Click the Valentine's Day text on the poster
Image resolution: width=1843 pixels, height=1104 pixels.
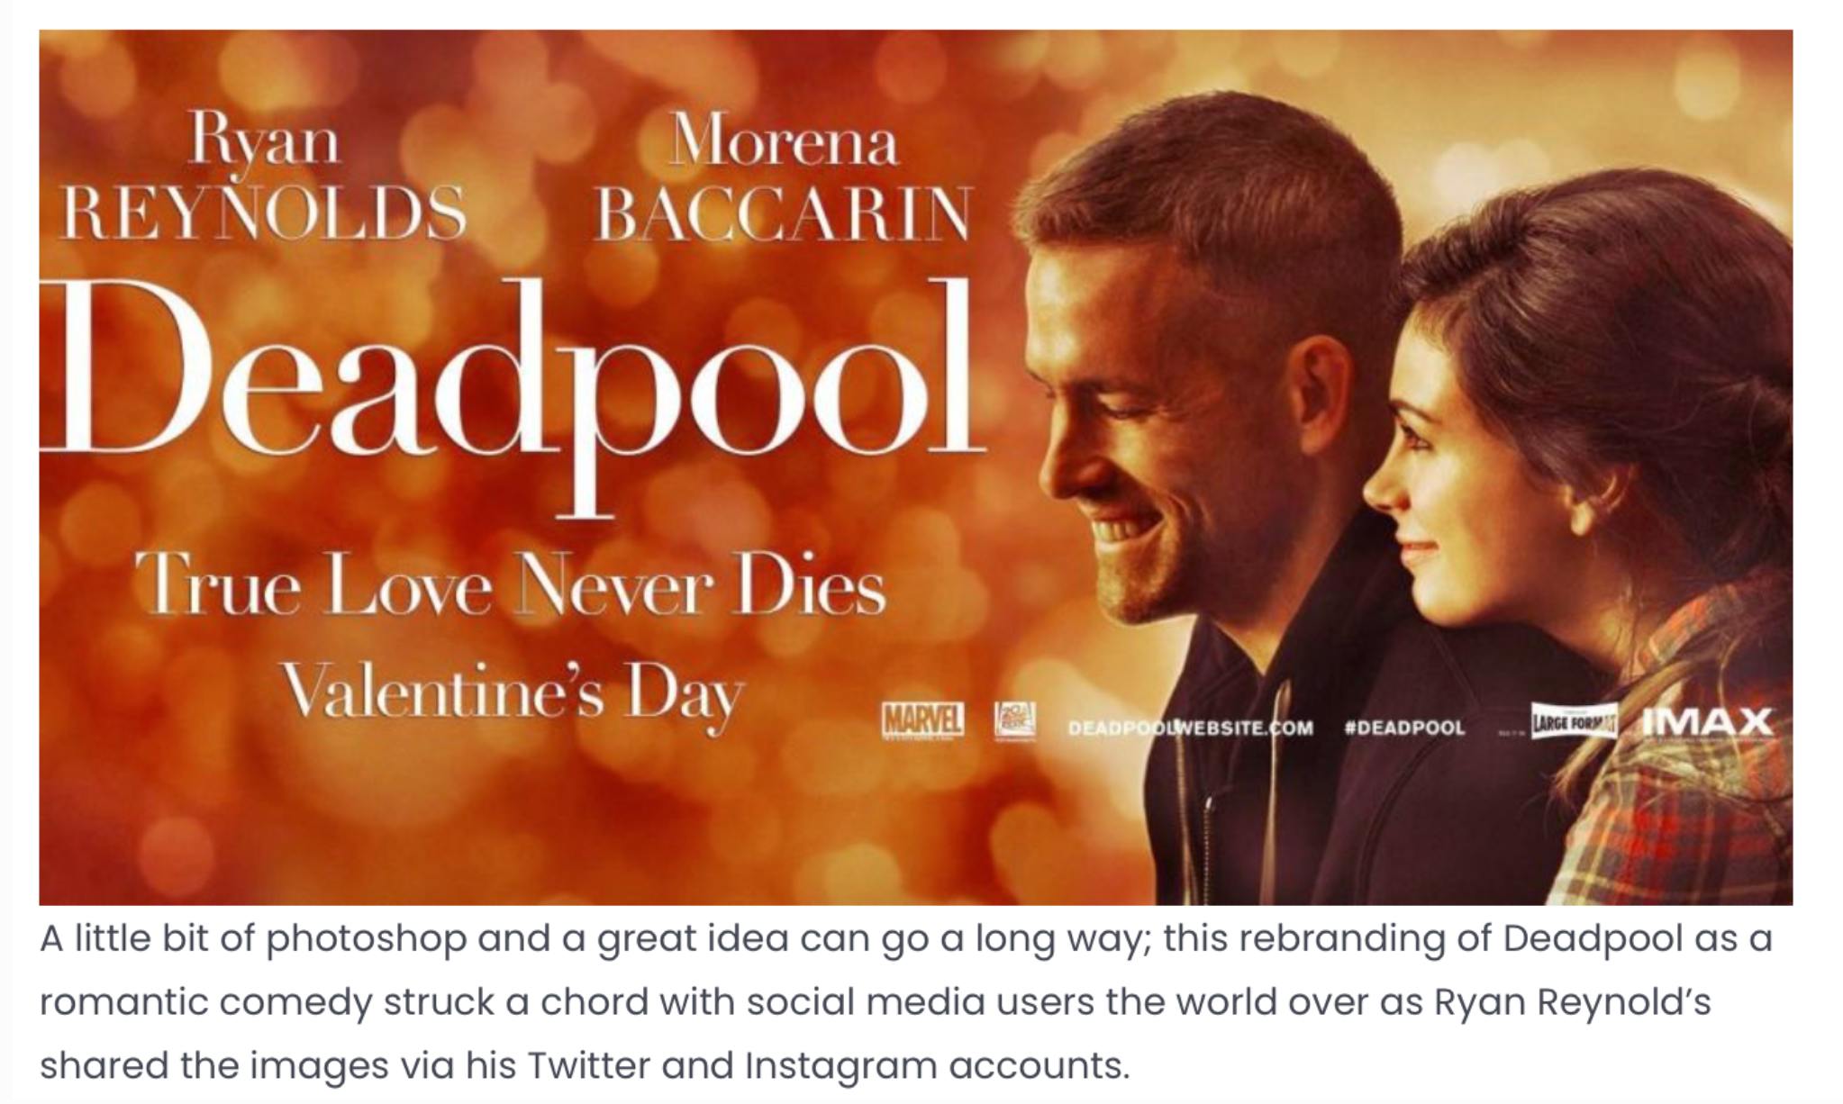(514, 693)
